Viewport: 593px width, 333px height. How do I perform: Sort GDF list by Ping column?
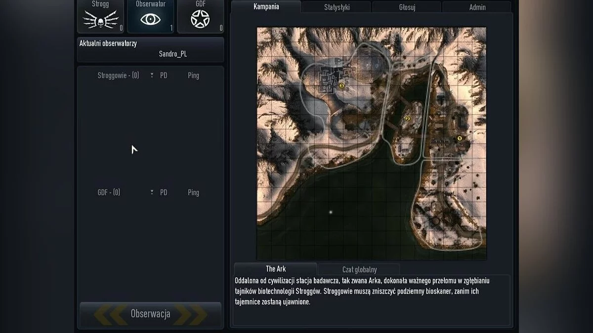tap(193, 192)
